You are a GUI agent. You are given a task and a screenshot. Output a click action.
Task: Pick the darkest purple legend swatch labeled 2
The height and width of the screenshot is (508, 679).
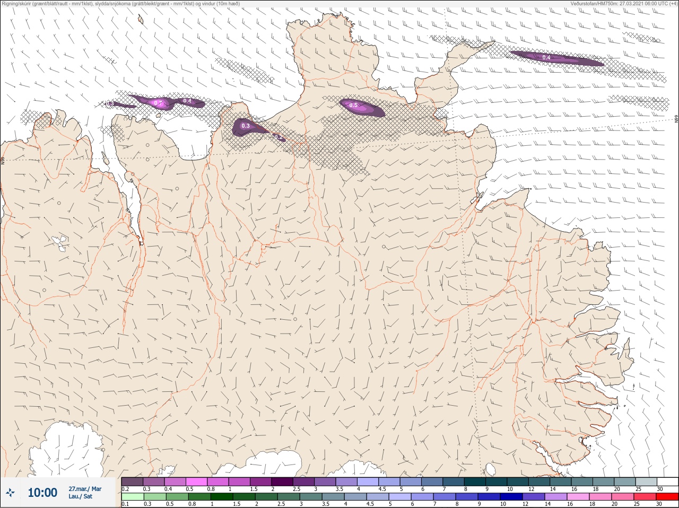(x=282, y=481)
